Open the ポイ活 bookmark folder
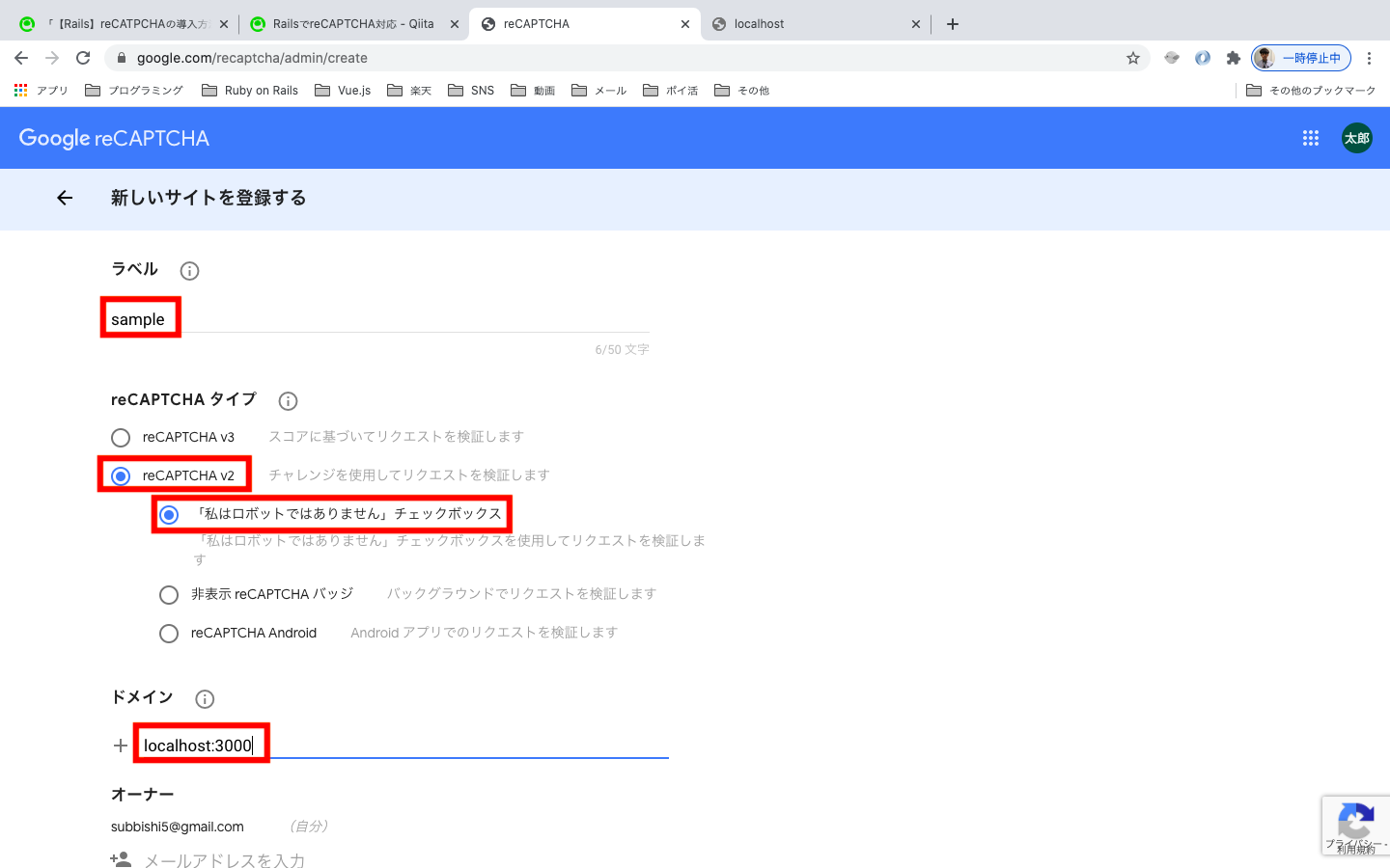 pyautogui.click(x=671, y=91)
